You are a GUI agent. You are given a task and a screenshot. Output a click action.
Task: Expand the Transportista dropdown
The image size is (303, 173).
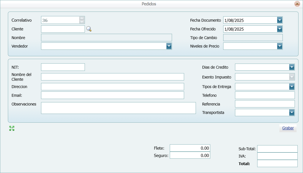pos(291,113)
